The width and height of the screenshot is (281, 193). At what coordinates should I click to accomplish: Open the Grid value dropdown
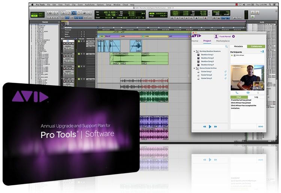[x=166, y=13]
